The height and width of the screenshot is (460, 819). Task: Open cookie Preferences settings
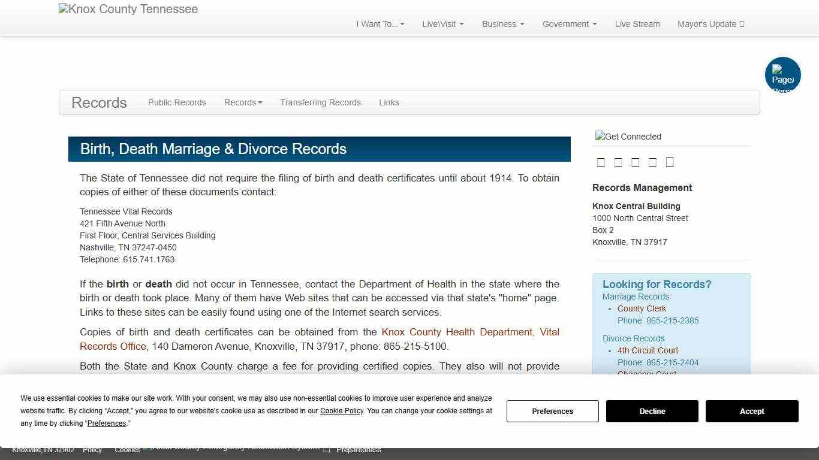tap(552, 411)
